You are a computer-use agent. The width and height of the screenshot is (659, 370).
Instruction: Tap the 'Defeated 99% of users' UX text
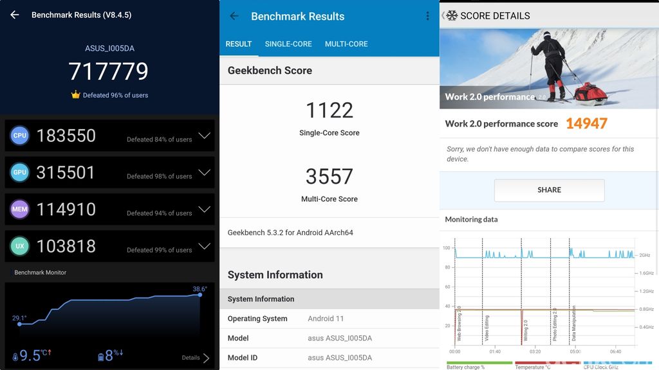(x=160, y=250)
